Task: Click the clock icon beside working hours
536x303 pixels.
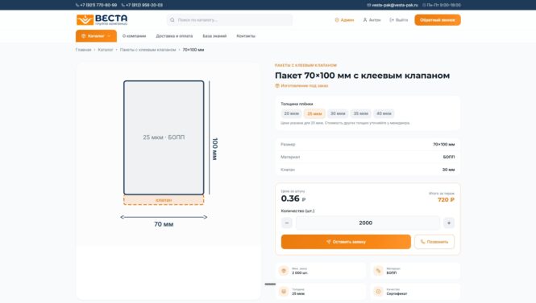Action: [424, 5]
